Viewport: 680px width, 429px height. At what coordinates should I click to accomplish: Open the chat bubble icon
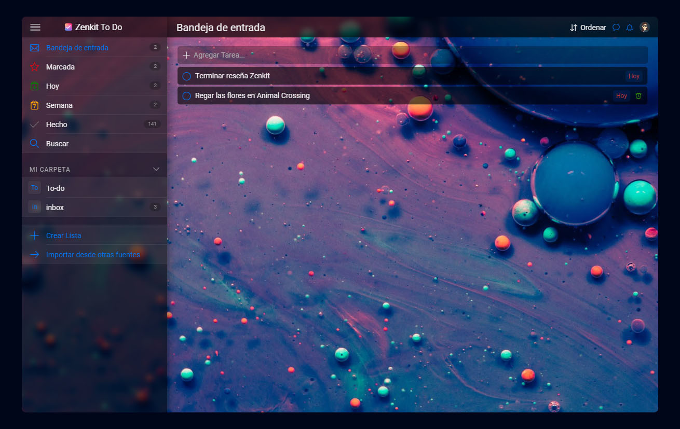pyautogui.click(x=616, y=27)
